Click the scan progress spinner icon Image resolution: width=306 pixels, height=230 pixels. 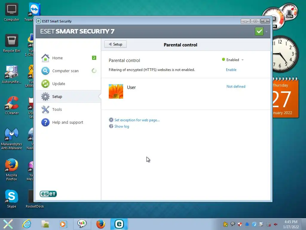[94, 71]
